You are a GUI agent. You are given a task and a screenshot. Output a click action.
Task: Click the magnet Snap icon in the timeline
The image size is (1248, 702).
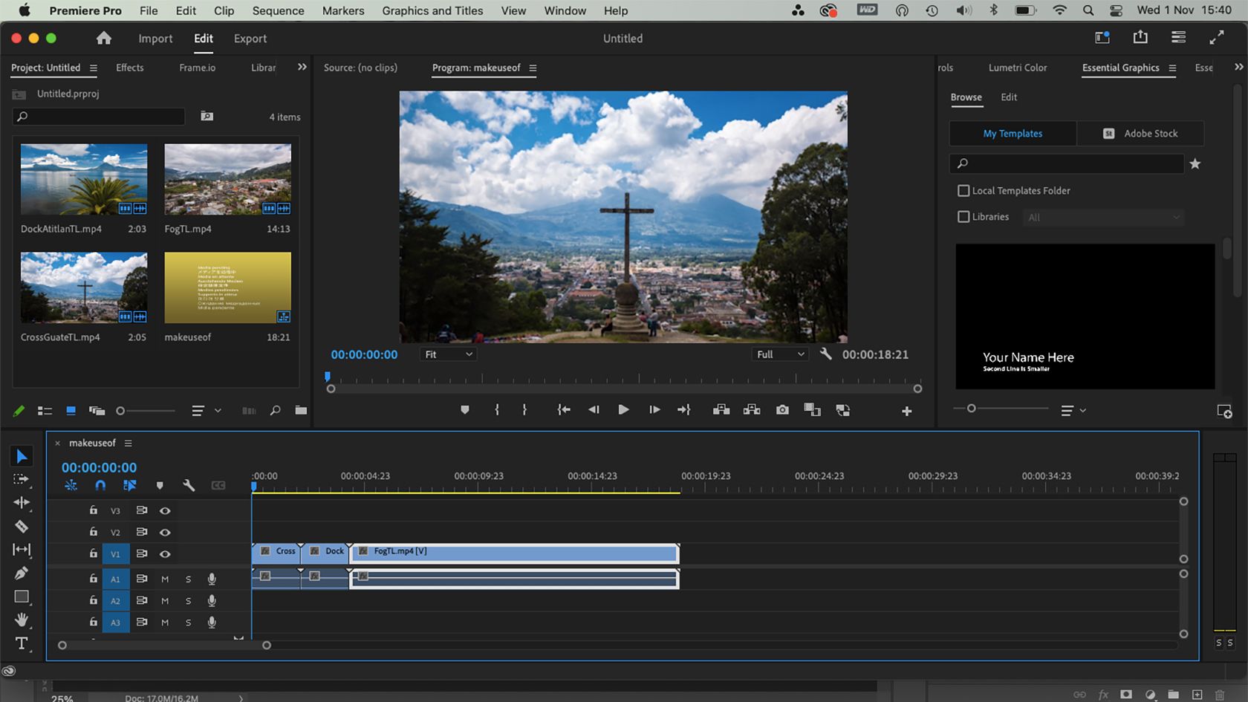100,485
